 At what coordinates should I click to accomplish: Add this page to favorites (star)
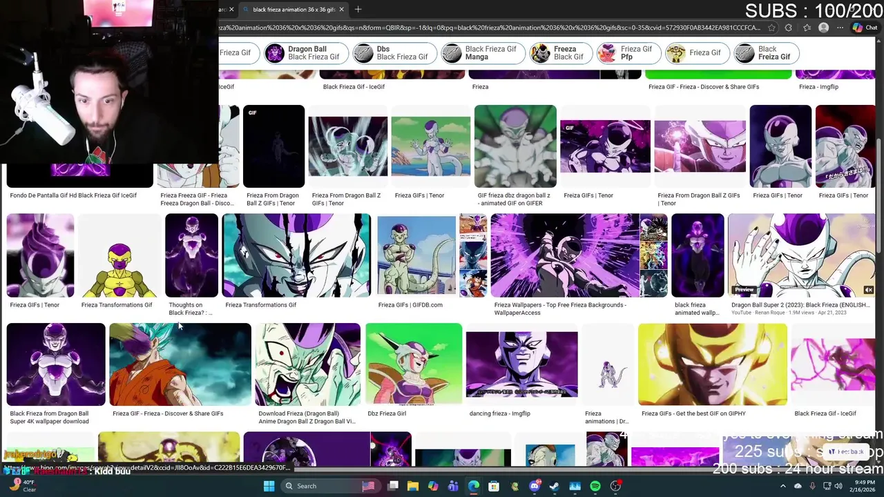point(771,28)
